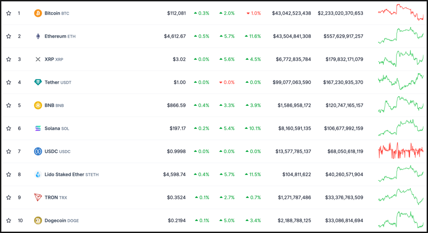Click Dogecoin volume $2,188,788,125

[294, 221]
